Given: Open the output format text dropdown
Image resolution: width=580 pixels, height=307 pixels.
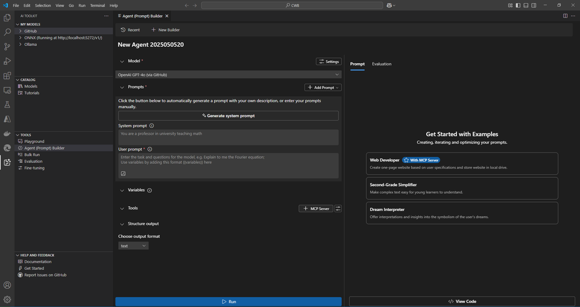Looking at the screenshot, I should coord(133,246).
